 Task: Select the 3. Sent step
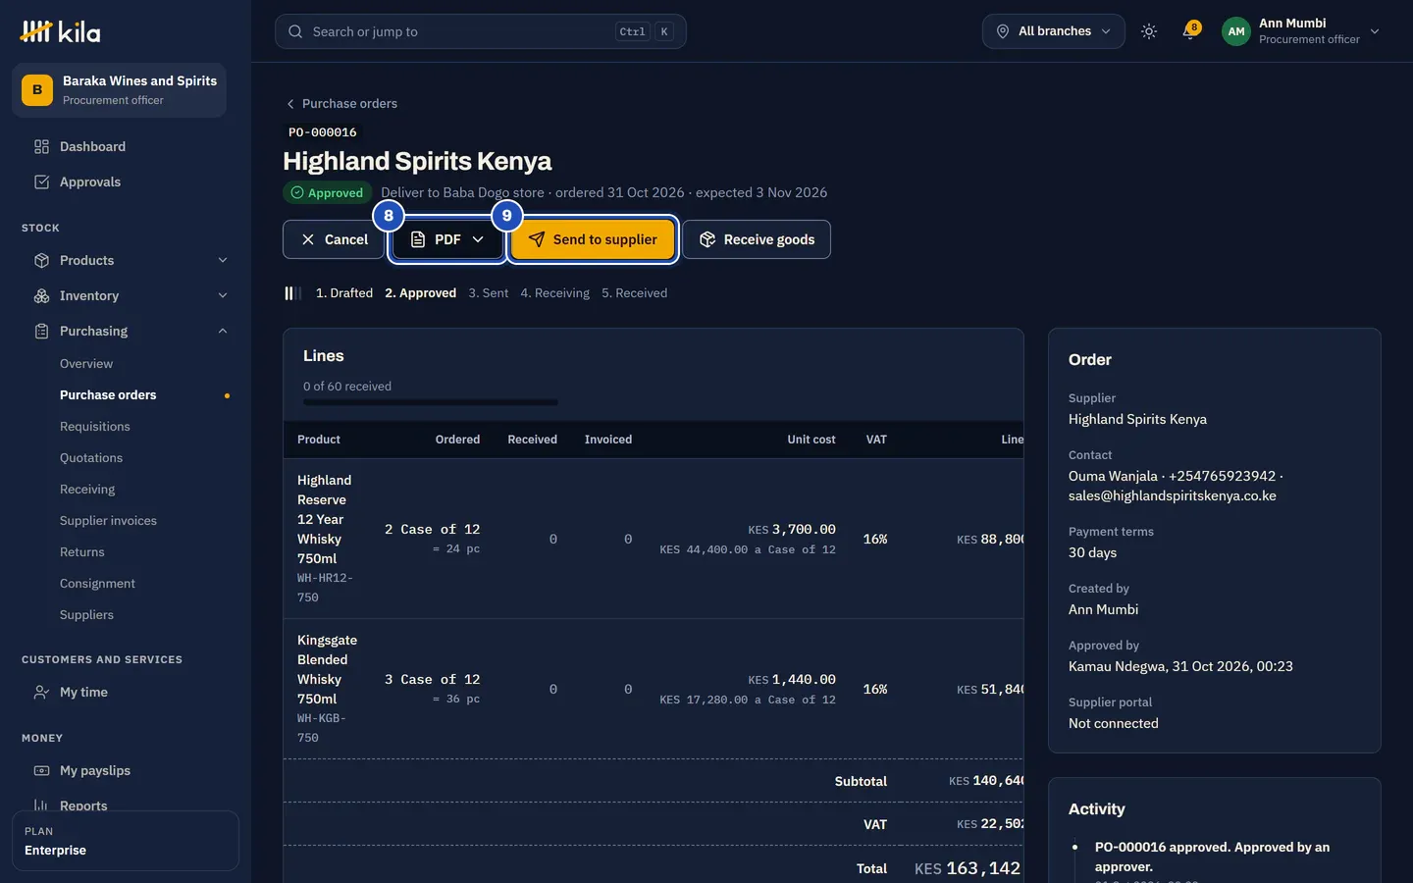[489, 292]
